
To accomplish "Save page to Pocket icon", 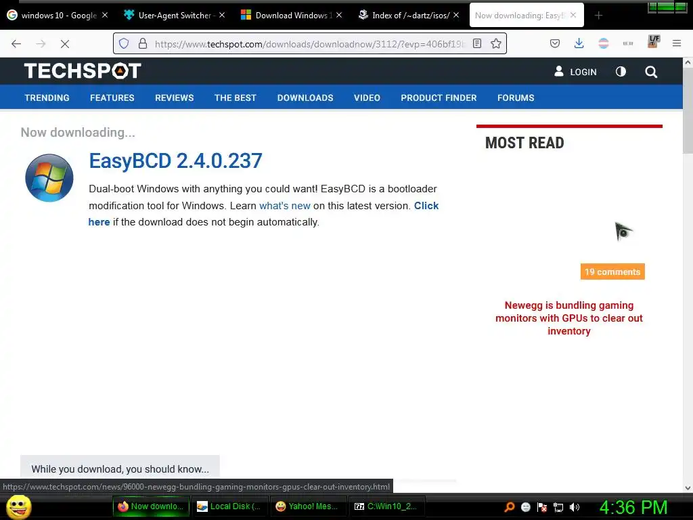I will (x=555, y=43).
